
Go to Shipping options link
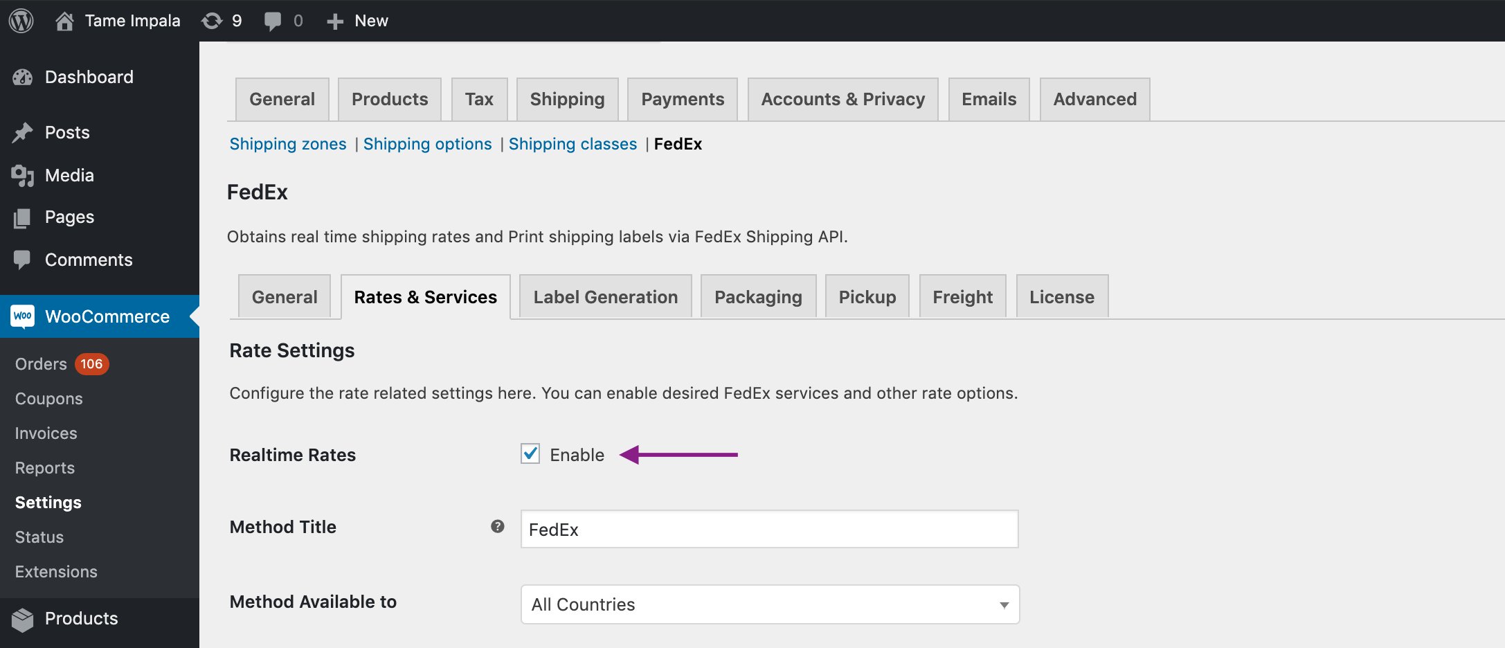[x=427, y=144]
